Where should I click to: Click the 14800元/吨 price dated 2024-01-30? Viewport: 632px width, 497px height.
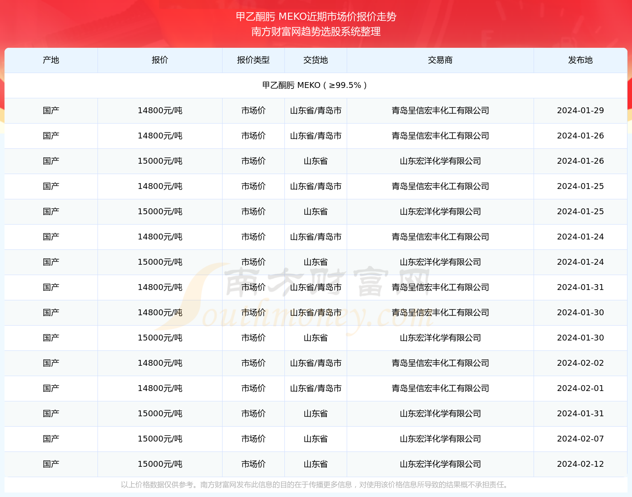click(160, 313)
